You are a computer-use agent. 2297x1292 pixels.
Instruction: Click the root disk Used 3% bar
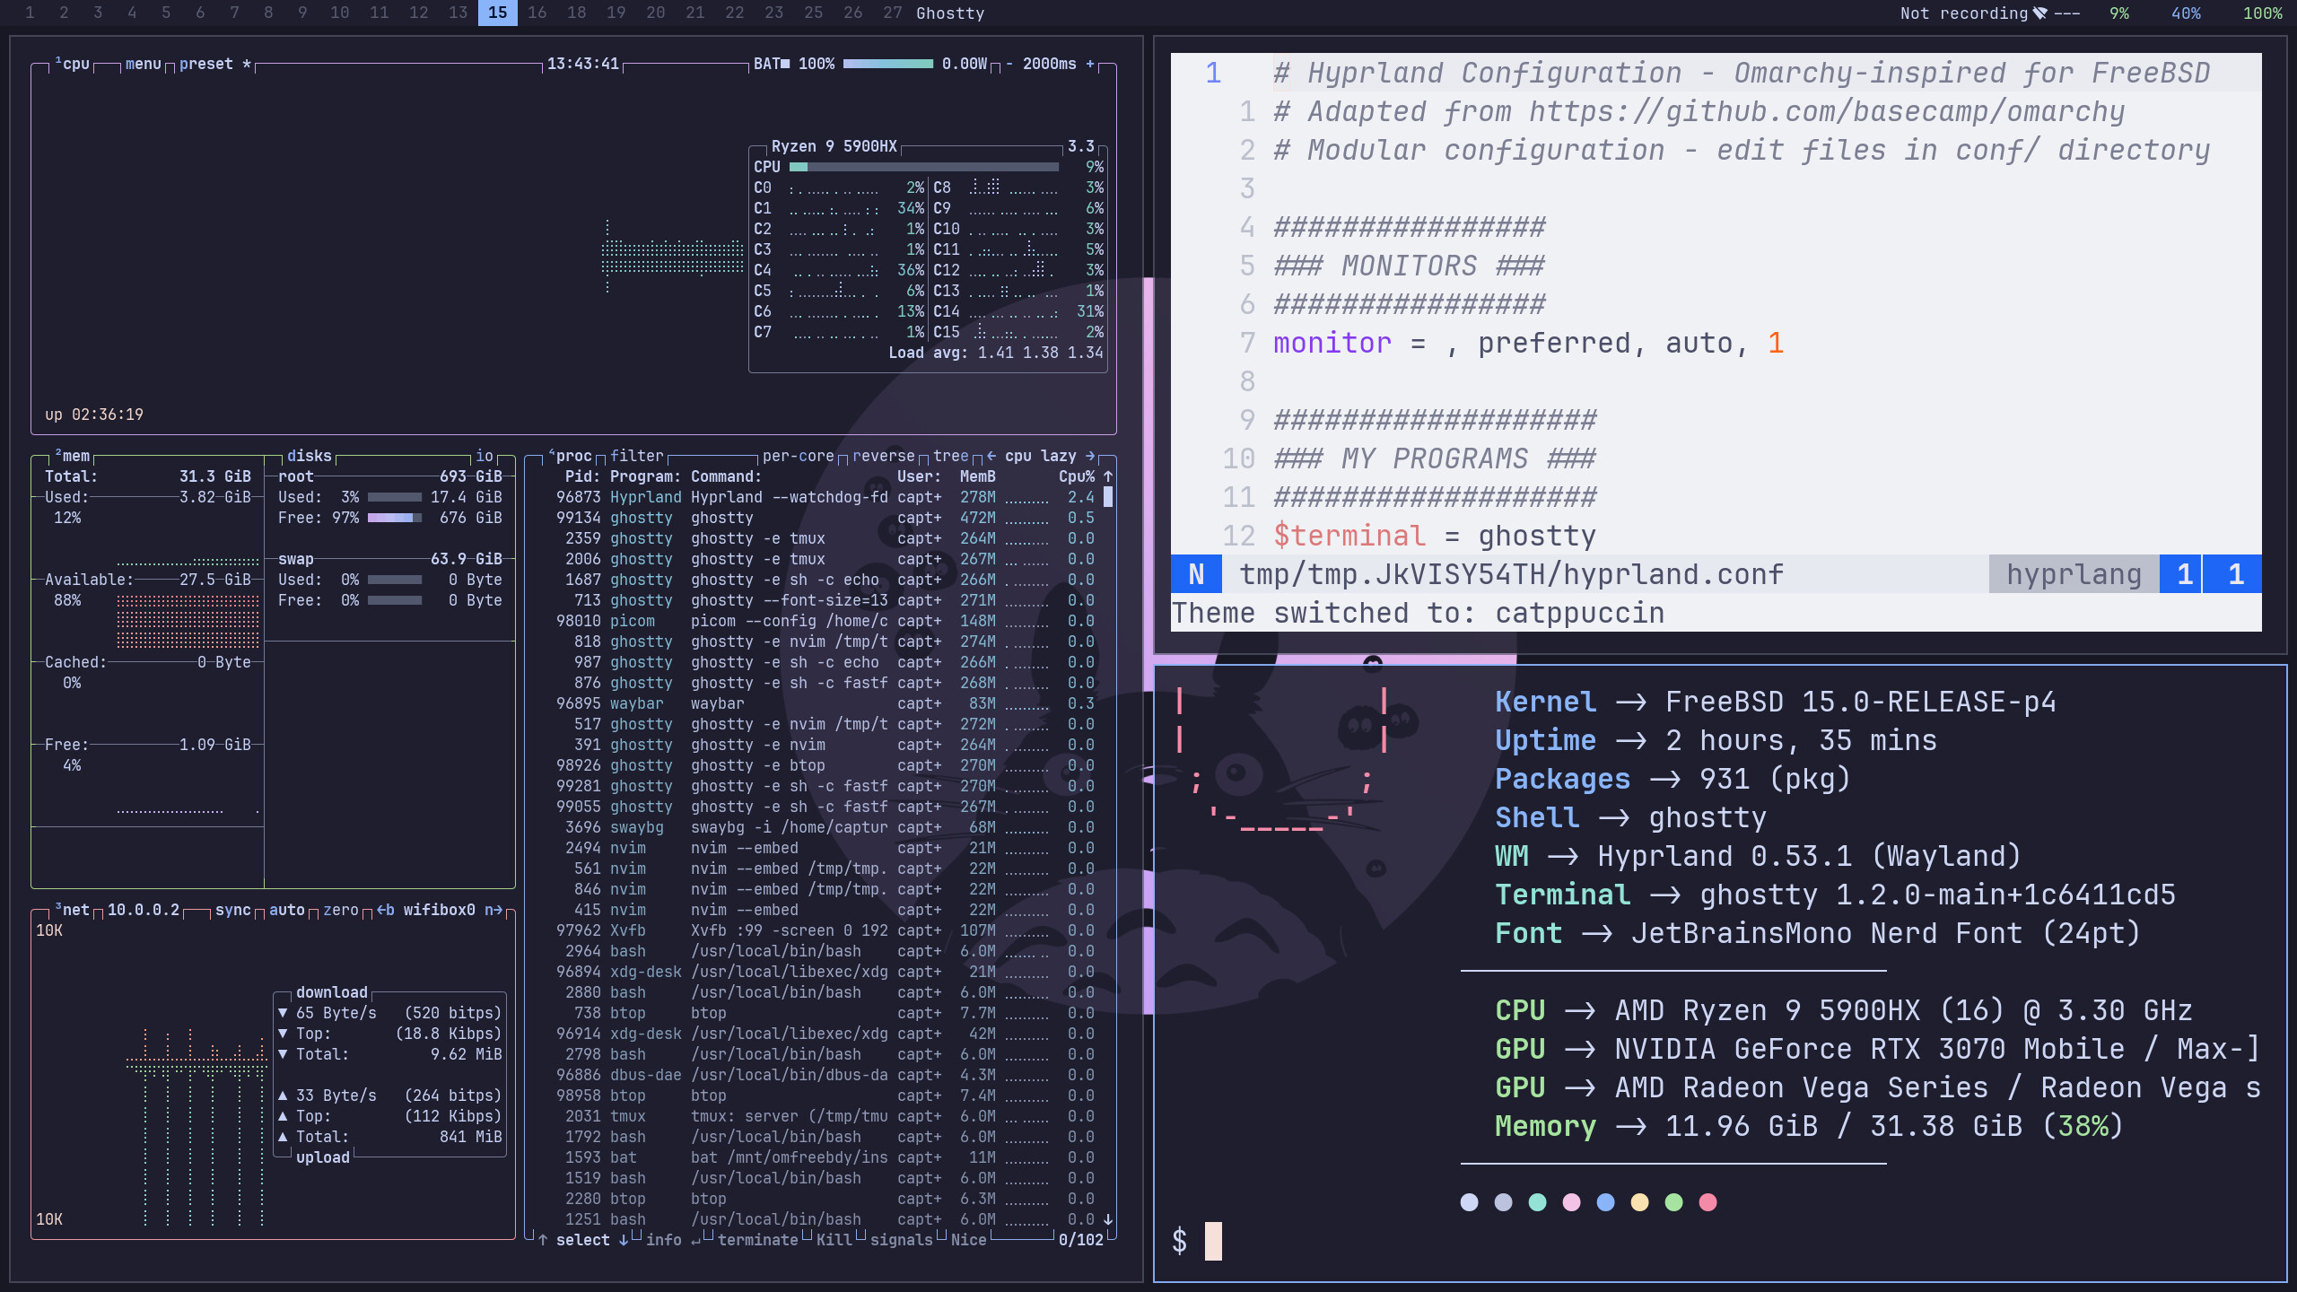(x=395, y=497)
